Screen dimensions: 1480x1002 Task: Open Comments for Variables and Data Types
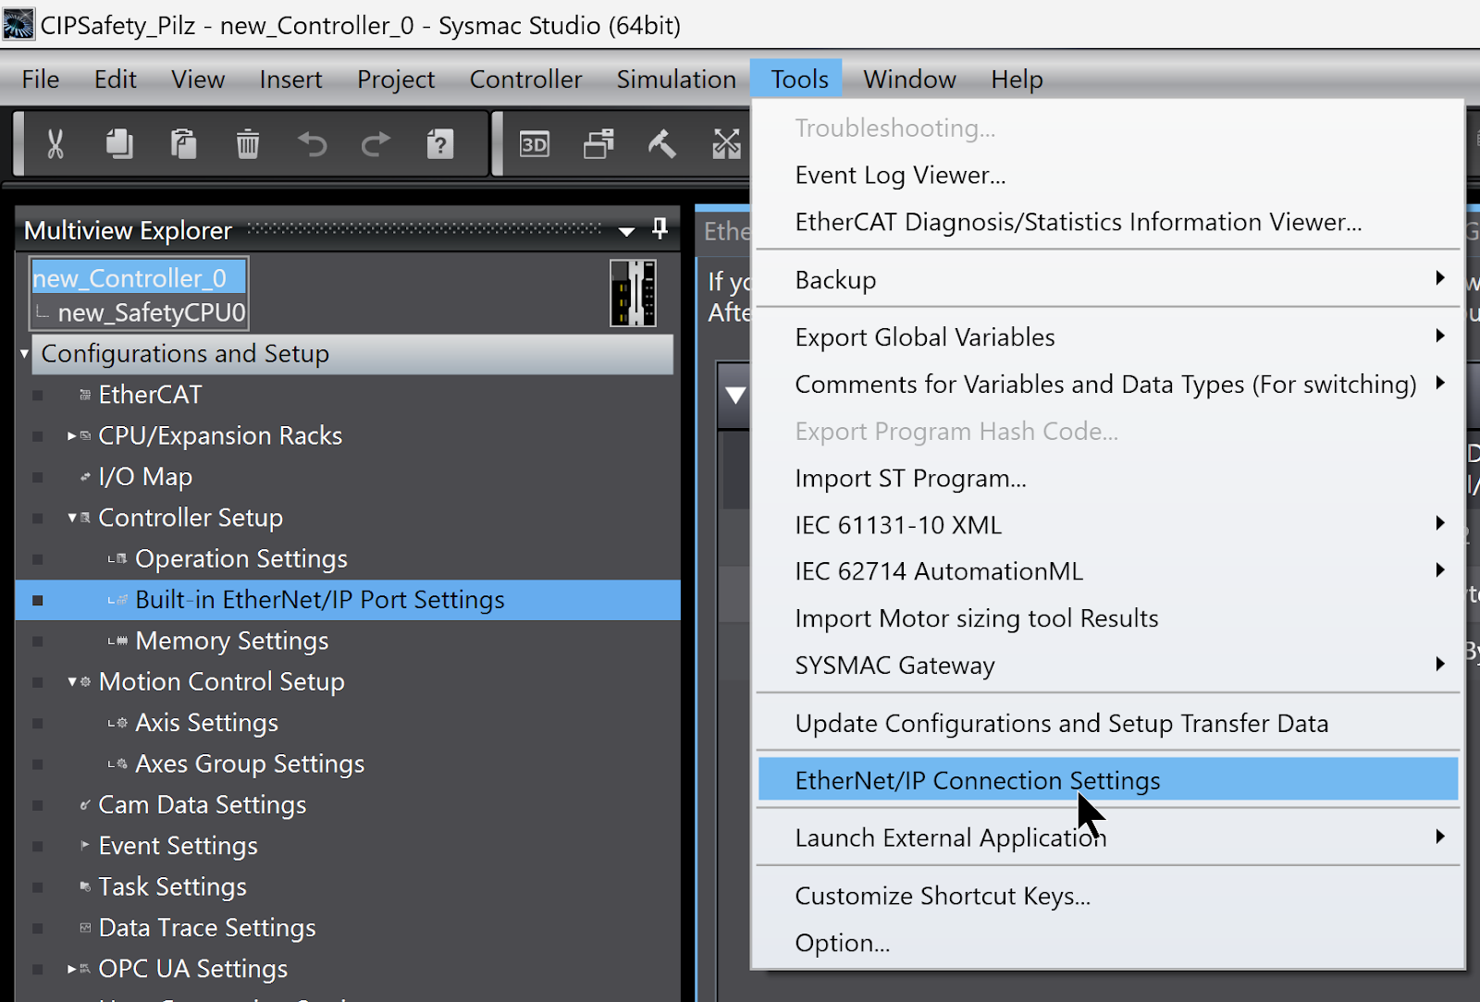tap(1108, 384)
